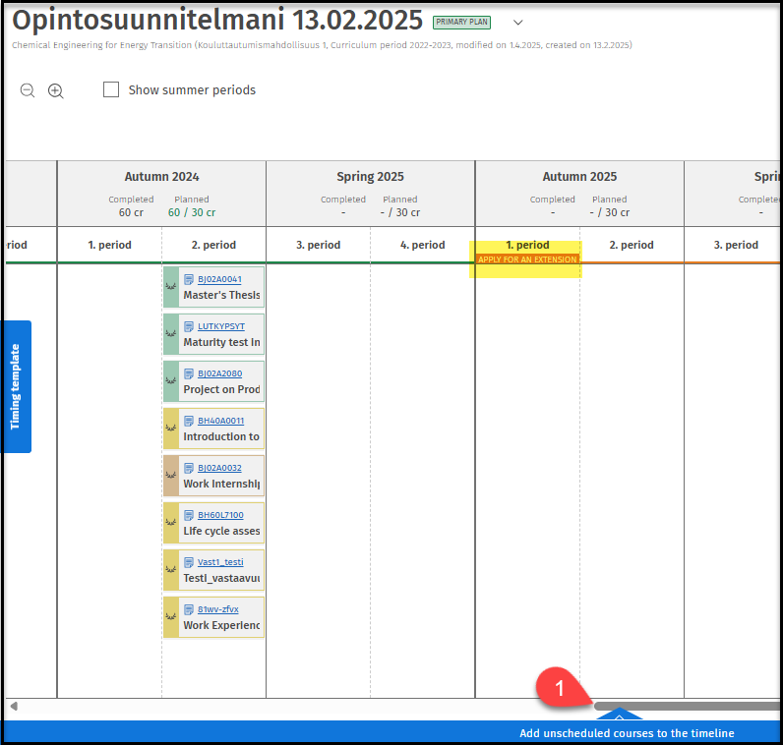Open course link LUTKYPSYT

(x=221, y=326)
